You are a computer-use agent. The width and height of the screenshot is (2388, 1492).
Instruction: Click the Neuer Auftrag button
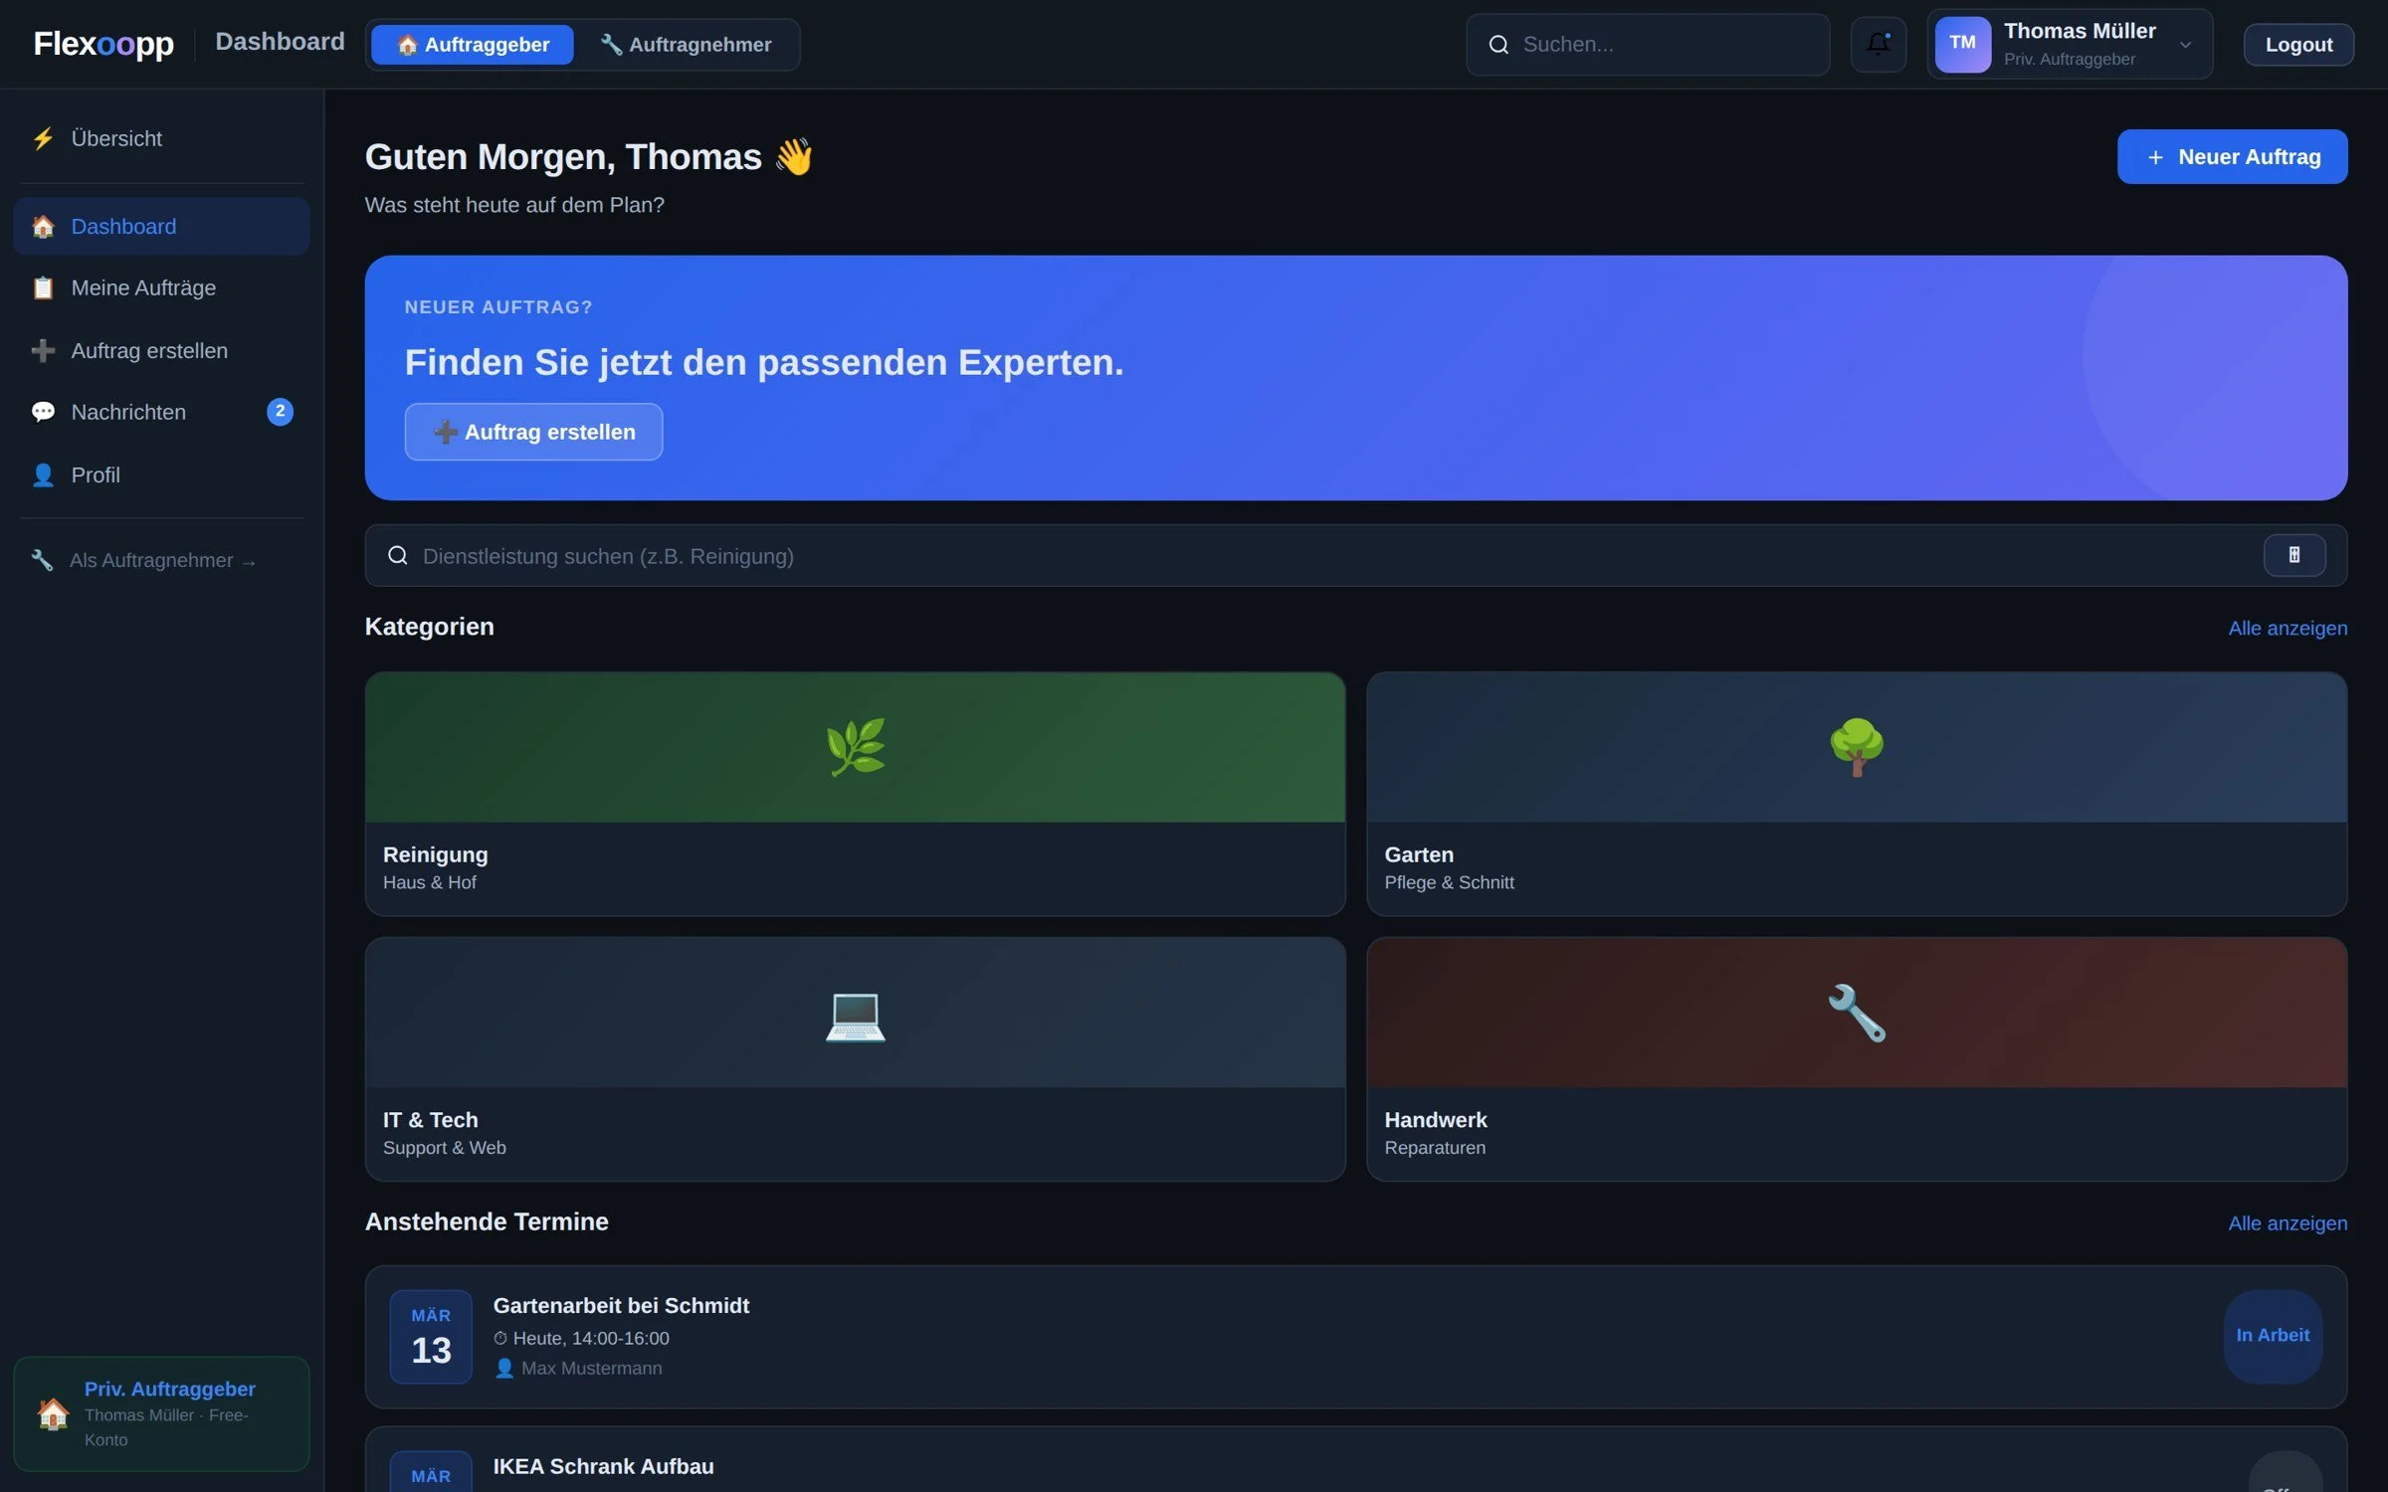click(2232, 156)
